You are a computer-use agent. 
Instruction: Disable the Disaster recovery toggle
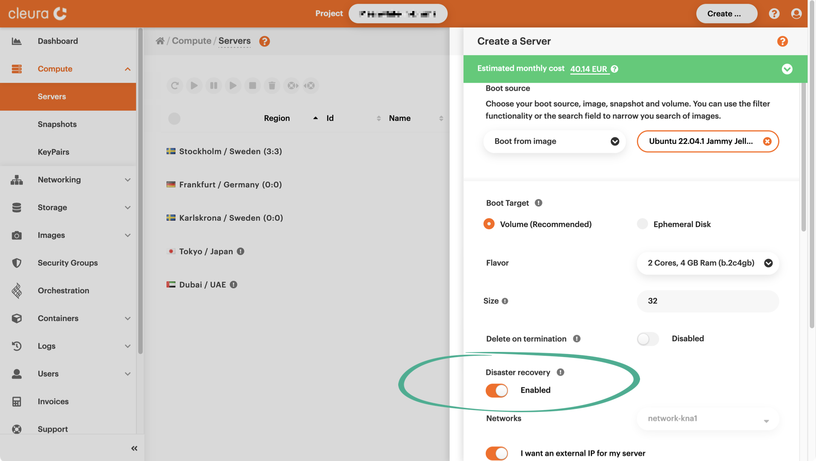pos(497,390)
